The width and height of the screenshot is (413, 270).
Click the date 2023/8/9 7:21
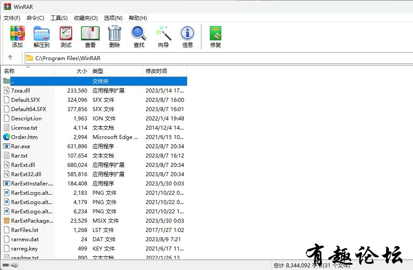pyautogui.click(x=163, y=239)
